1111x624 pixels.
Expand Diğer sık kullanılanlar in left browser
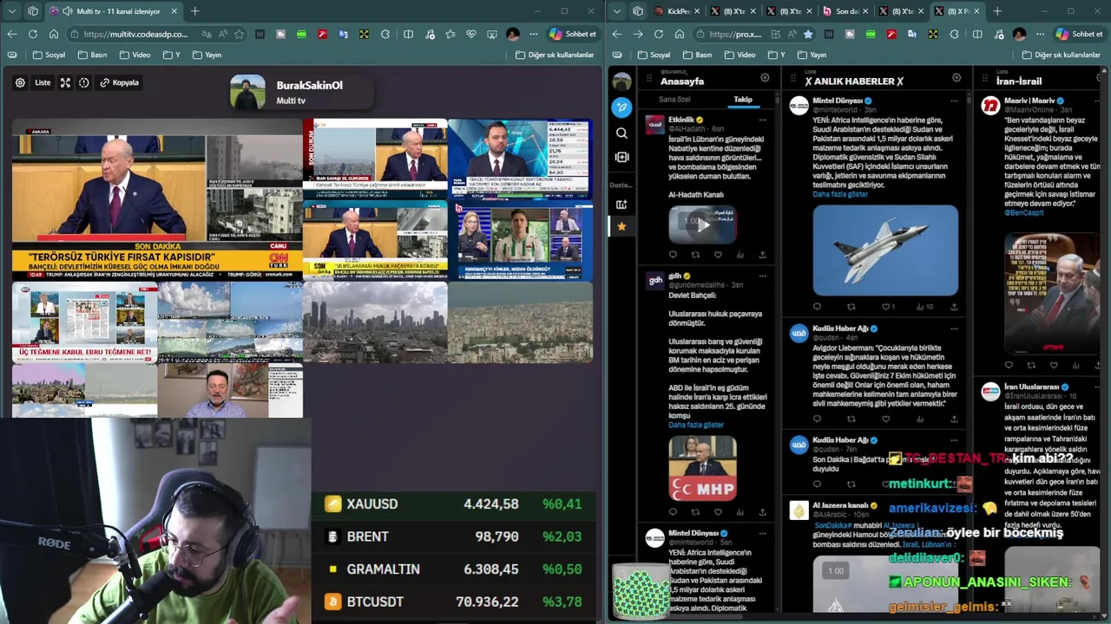point(555,55)
